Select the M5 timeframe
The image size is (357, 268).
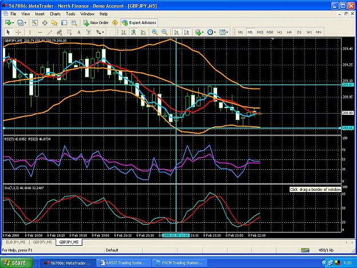tap(250, 33)
